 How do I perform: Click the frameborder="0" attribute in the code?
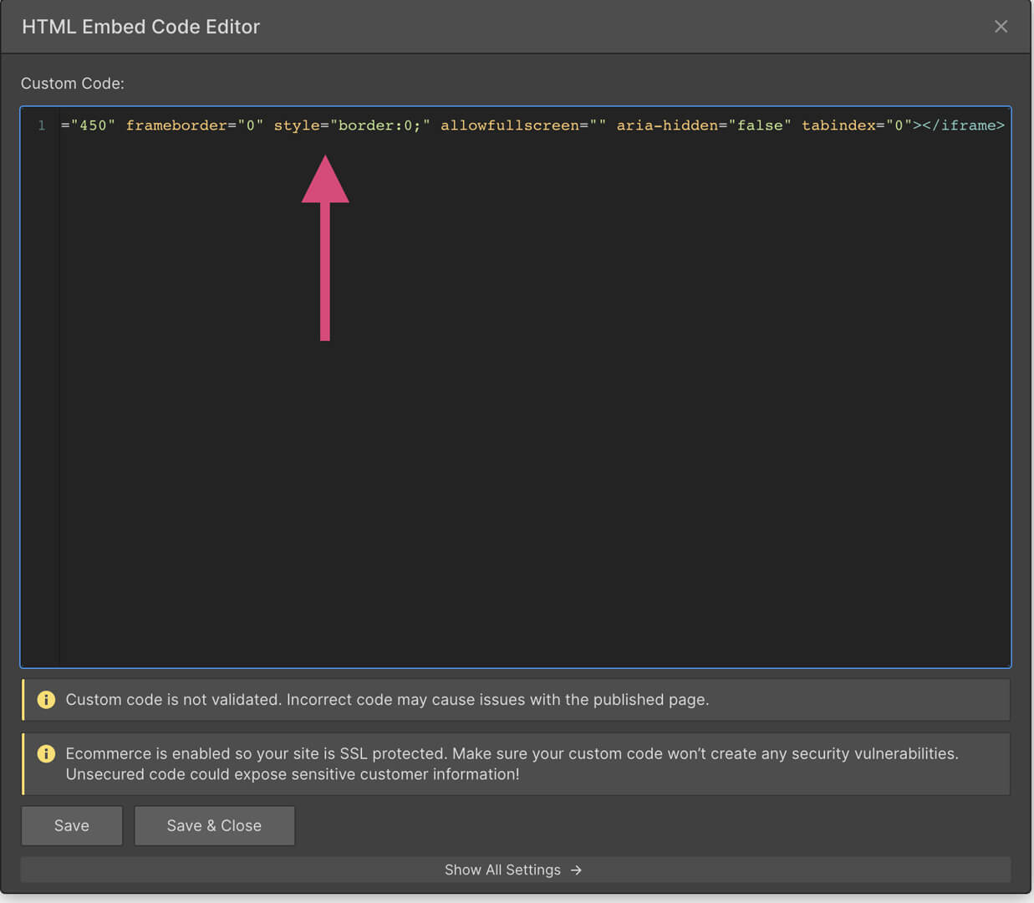coord(194,125)
